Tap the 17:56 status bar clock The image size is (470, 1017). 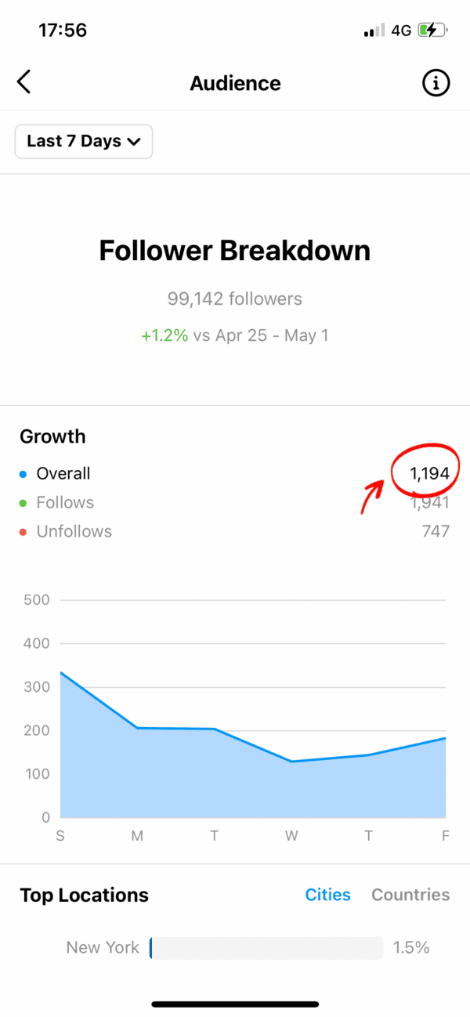pos(63,31)
